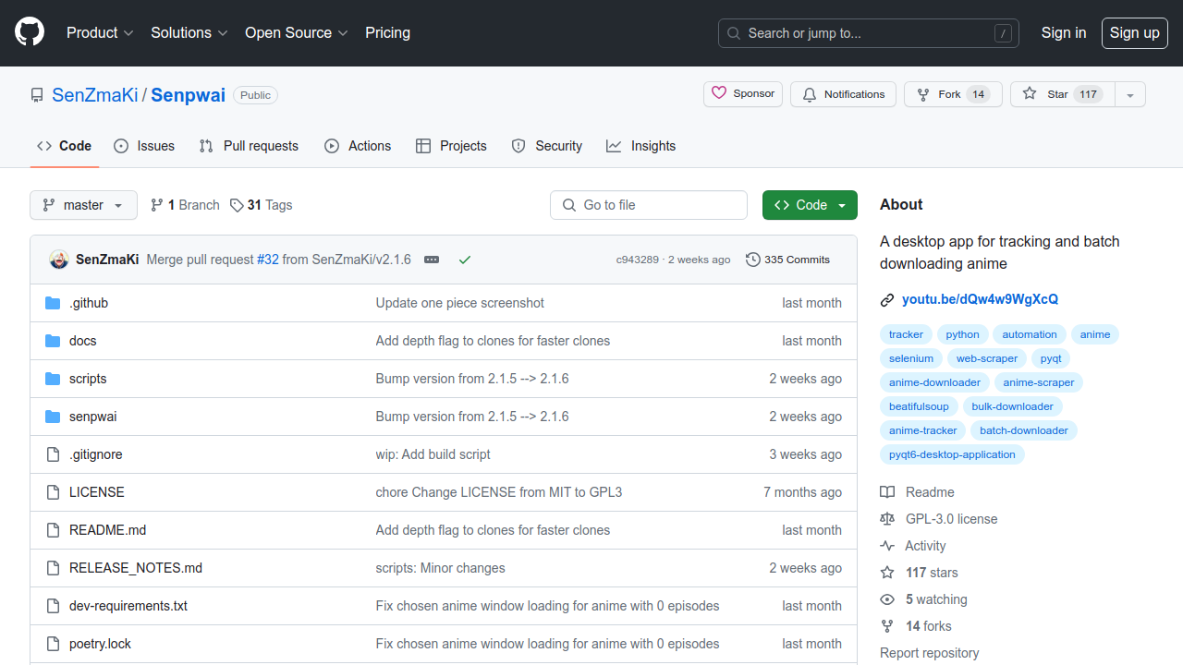Open the 335 Commits history
The width and height of the screenshot is (1183, 665).
point(787,260)
